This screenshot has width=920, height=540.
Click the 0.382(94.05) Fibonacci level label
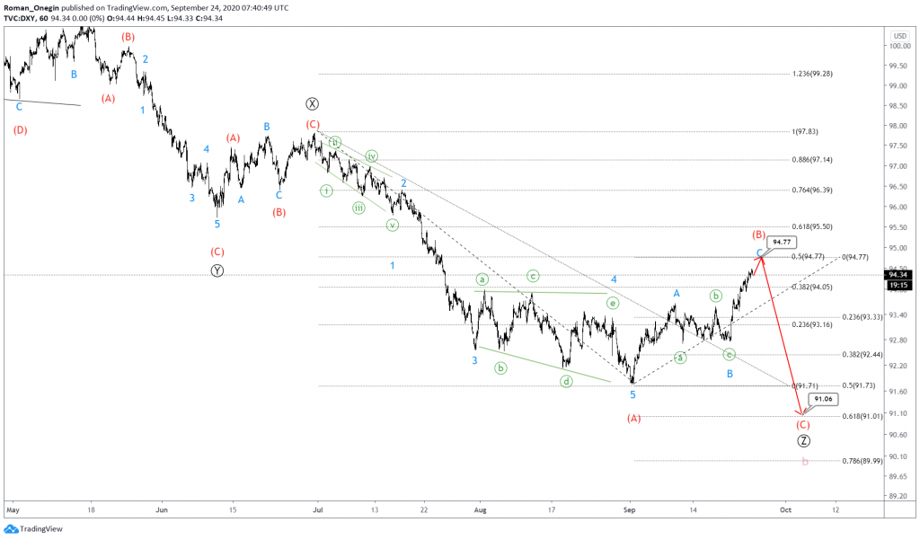(x=812, y=287)
